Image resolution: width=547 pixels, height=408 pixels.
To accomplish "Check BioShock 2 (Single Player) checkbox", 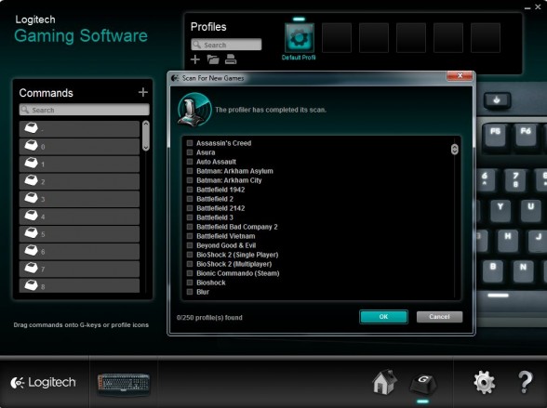I will (x=190, y=255).
